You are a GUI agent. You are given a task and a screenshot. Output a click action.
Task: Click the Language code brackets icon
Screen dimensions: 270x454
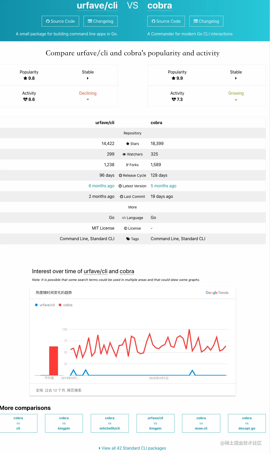tap(124, 218)
